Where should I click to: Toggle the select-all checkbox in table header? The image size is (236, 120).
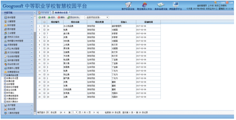click(44, 22)
